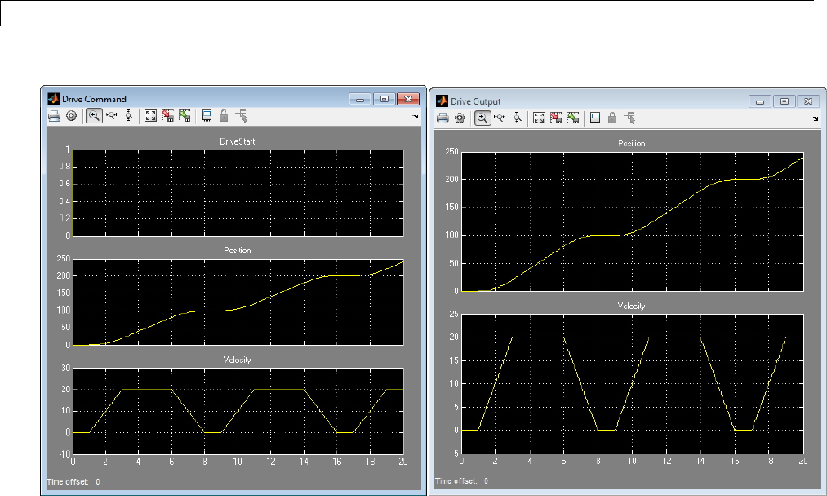
Task: Click inside Drive Command Velocity plot axes
Action: [x=238, y=411]
